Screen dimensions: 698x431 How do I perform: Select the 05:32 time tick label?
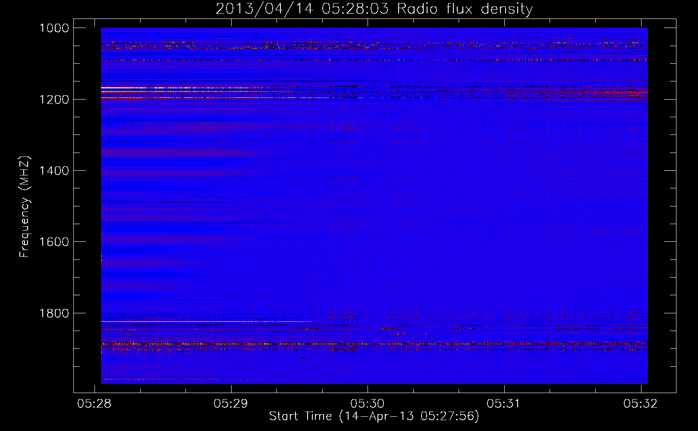click(641, 403)
